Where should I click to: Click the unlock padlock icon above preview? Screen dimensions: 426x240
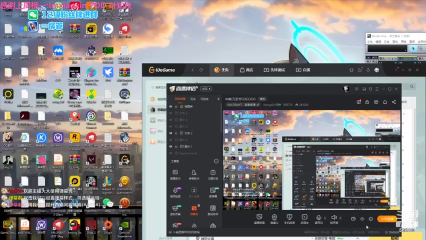click(367, 102)
